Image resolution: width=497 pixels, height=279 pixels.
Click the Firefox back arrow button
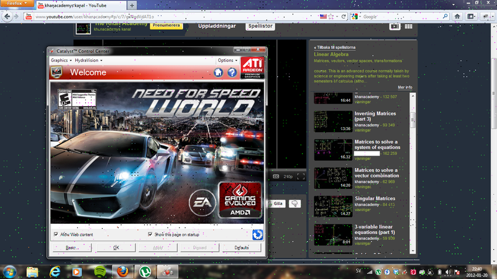pos(7,17)
